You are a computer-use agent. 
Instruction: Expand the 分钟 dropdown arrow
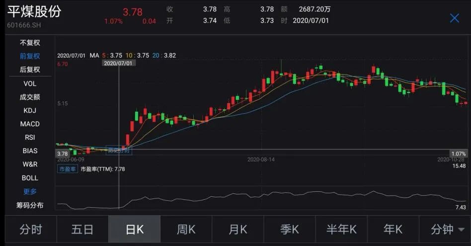click(462, 230)
